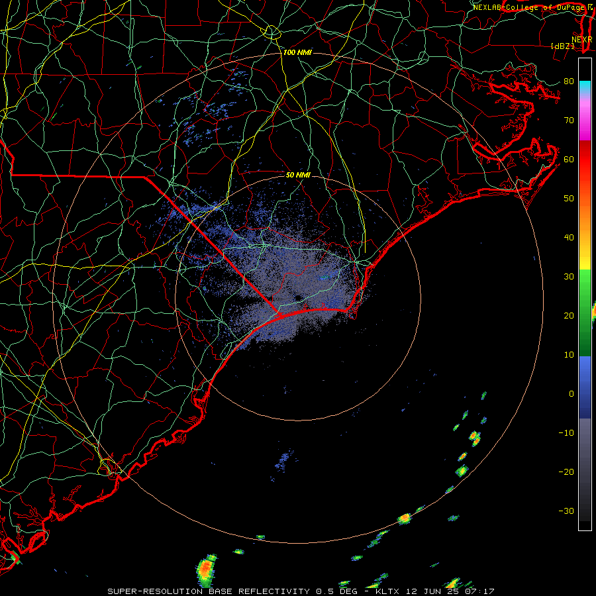Click the 50 value on the dBZ scale
The height and width of the screenshot is (596, 596).
click(569, 199)
